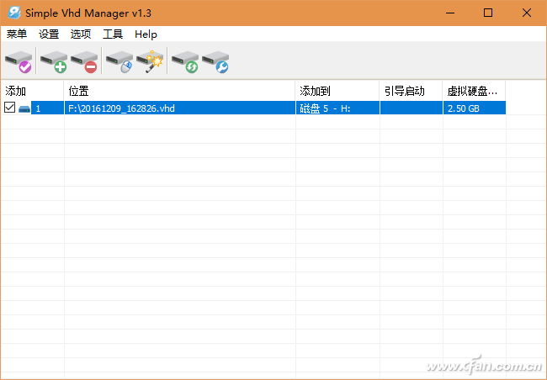This screenshot has height=380, width=547.
Task: Click the drive icon with mouse overlay
Action: (x=119, y=61)
